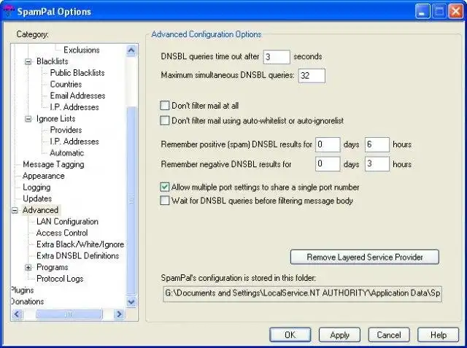Enable Wait for DNSBL queries before filtering

click(x=164, y=201)
